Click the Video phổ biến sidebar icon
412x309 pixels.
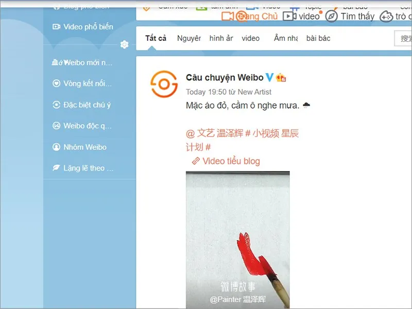(x=58, y=27)
